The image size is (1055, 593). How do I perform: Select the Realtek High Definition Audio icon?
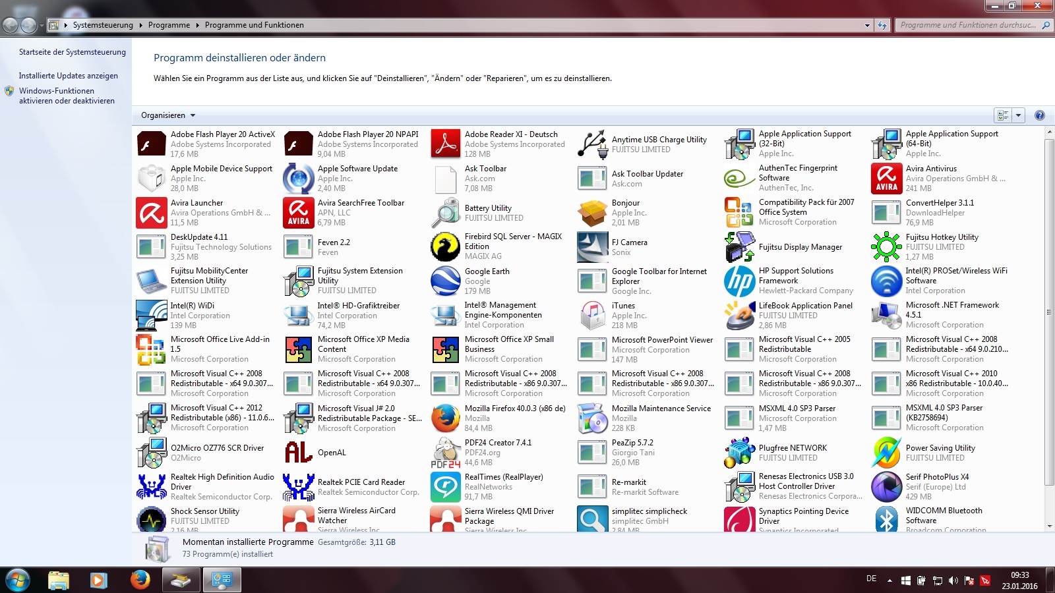click(x=152, y=486)
